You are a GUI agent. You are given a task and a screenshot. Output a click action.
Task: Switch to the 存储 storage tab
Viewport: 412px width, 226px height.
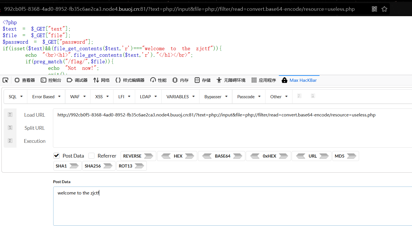point(202,80)
